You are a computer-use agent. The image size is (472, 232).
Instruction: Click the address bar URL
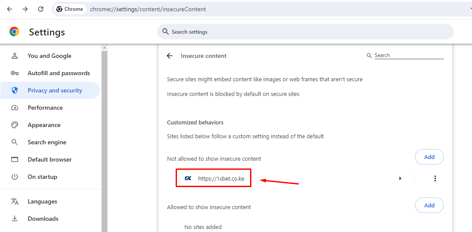pos(148,10)
